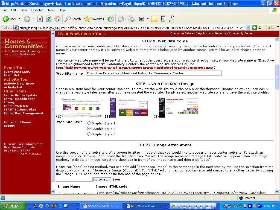280x210 pixels.
Task: Open the Forward button history dropdown
Action: pyautogui.click(x=33, y=19)
